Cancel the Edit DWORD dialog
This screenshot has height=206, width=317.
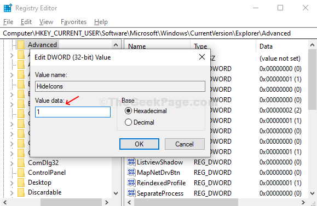coord(185,144)
